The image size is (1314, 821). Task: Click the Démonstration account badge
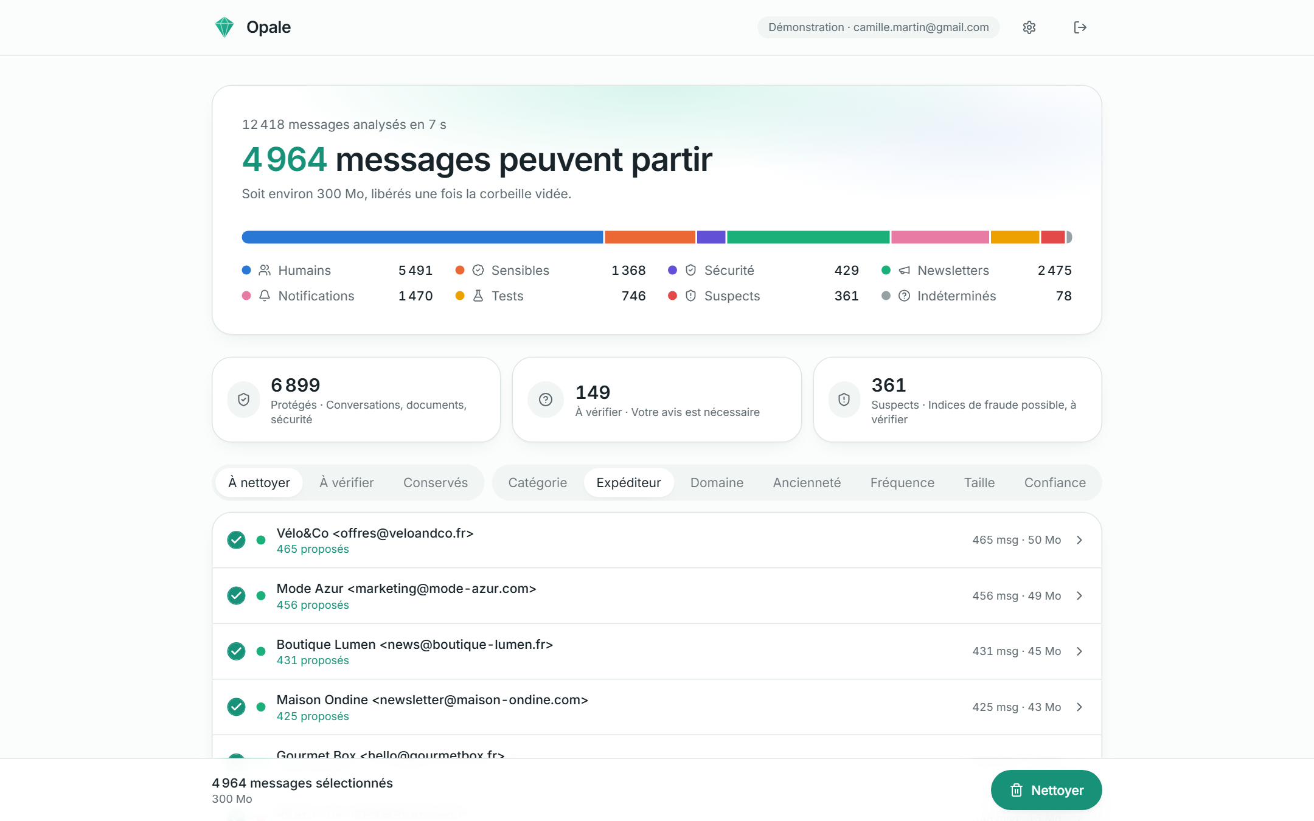[x=878, y=27]
